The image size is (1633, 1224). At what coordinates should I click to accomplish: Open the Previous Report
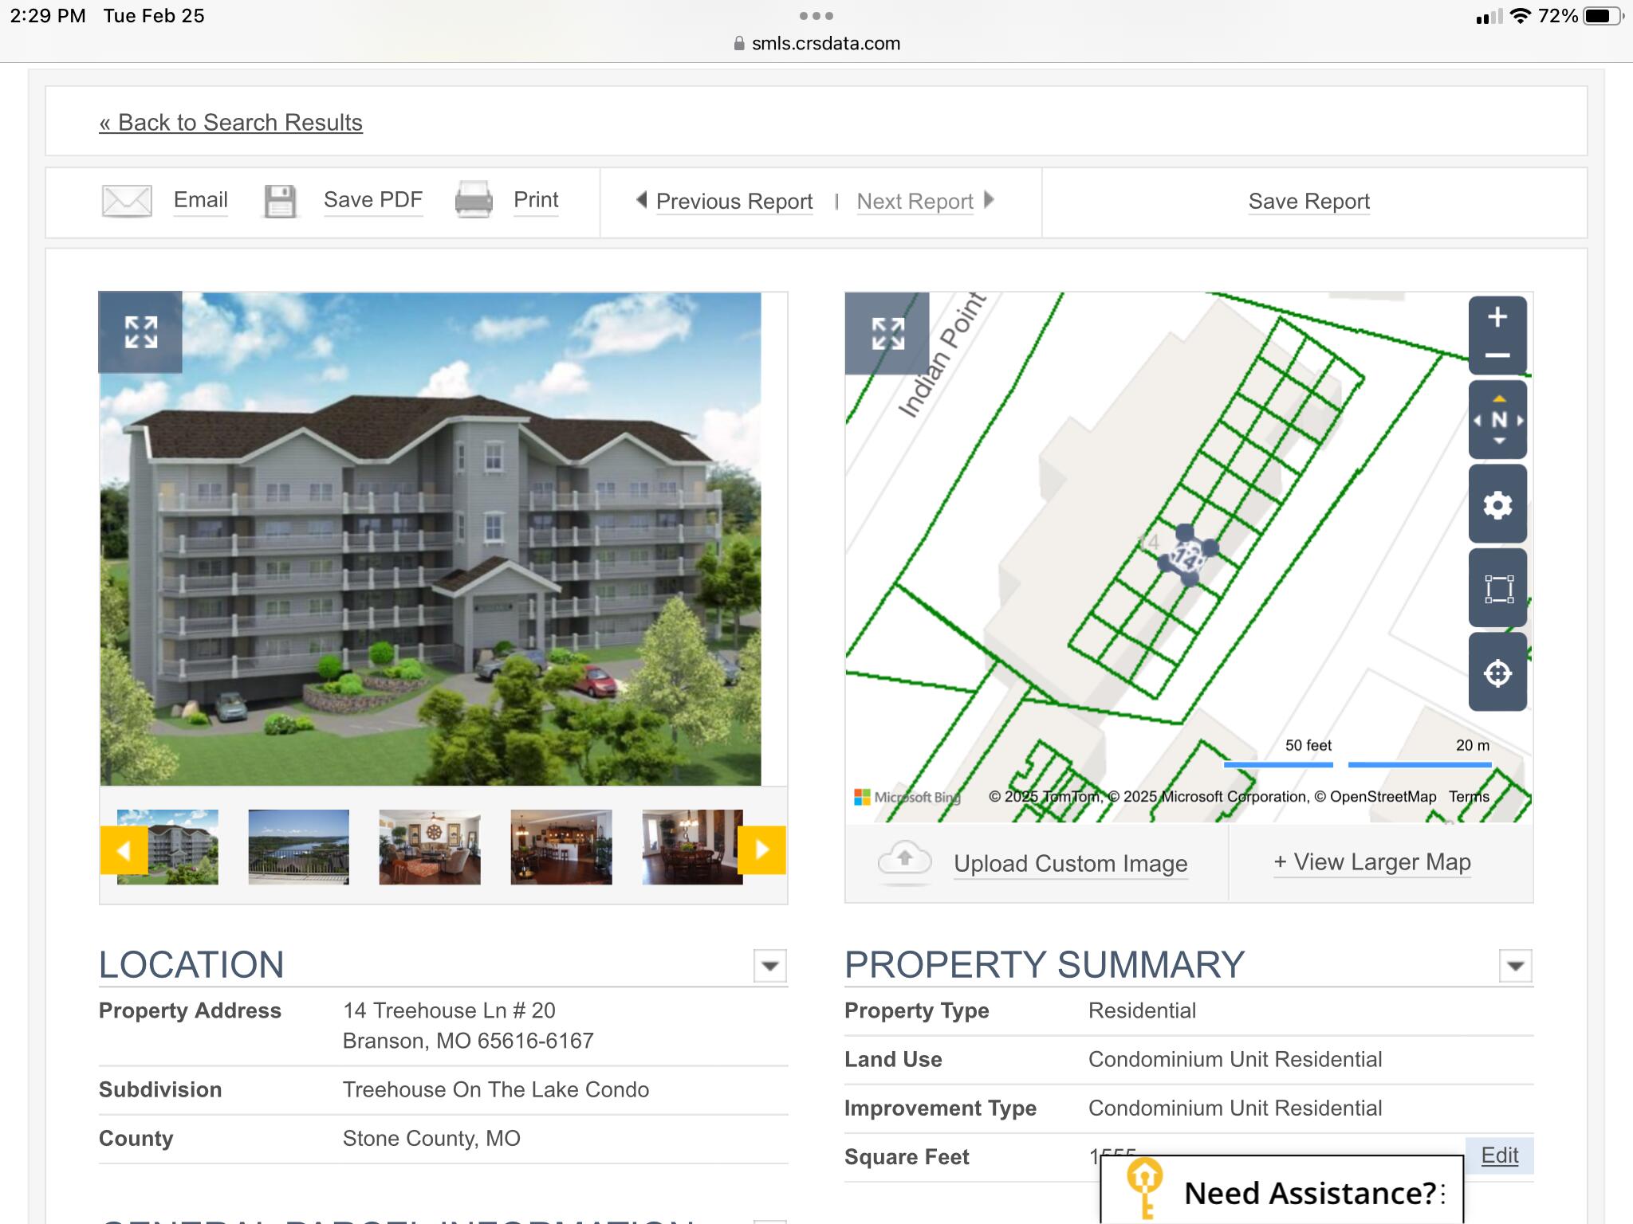(x=733, y=201)
